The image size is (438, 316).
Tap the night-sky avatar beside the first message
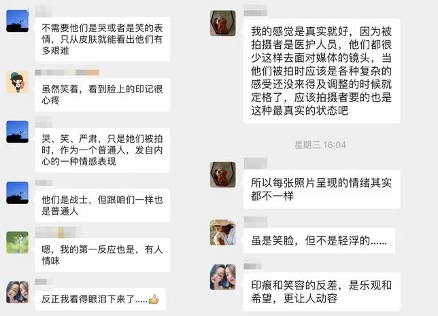click(x=17, y=21)
